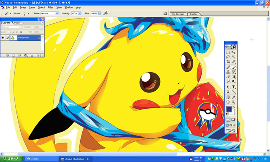Open the Filter menu
The image size is (270, 162).
(51, 8)
